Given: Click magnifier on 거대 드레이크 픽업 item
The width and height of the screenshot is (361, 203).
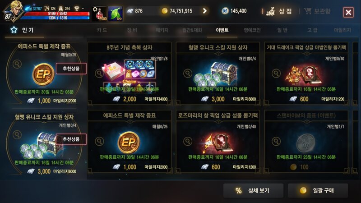Looking at the screenshot, I should pyautogui.click(x=276, y=74).
